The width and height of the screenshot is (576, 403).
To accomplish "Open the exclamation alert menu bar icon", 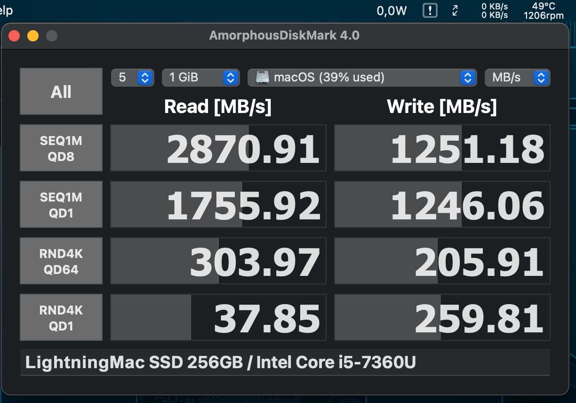I will 430,10.
